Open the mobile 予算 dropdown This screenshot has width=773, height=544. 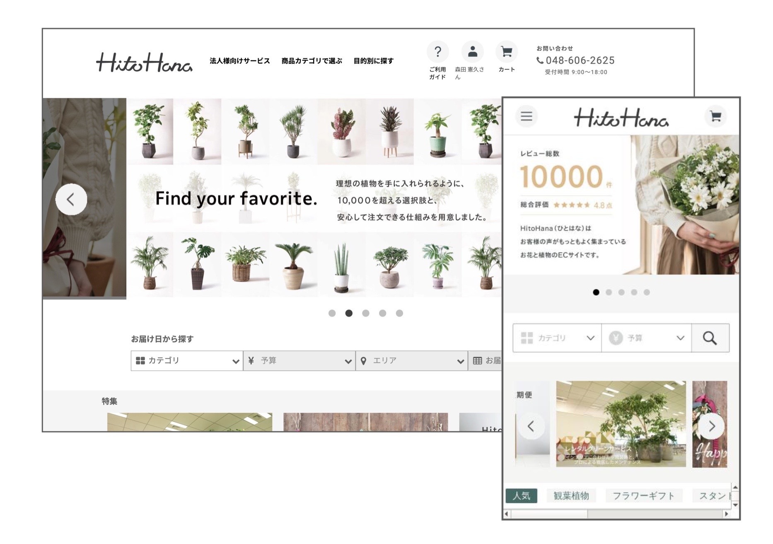[x=646, y=338]
